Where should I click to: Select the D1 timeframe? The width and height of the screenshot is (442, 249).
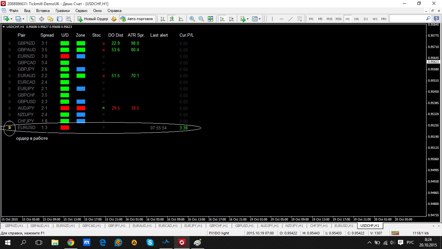[366, 19]
